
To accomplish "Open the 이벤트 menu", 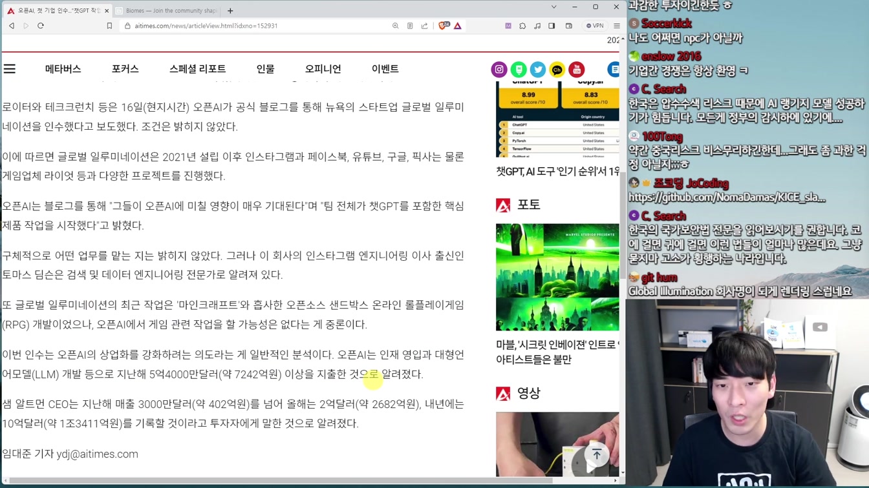I will click(x=385, y=68).
